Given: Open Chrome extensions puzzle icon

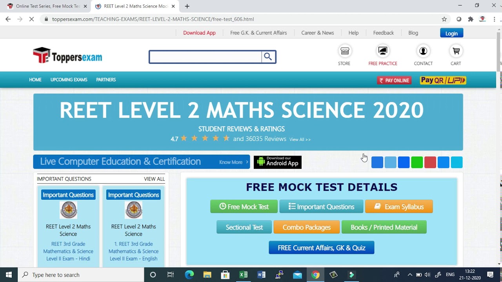Looking at the screenshot, I should pyautogui.click(x=471, y=19).
